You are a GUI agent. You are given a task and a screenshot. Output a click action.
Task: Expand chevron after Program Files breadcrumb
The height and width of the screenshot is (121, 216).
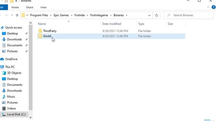(x=51, y=15)
